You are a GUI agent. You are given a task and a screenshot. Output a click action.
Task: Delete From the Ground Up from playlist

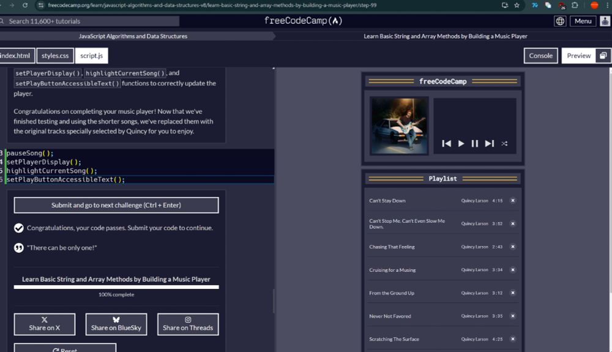click(x=513, y=293)
